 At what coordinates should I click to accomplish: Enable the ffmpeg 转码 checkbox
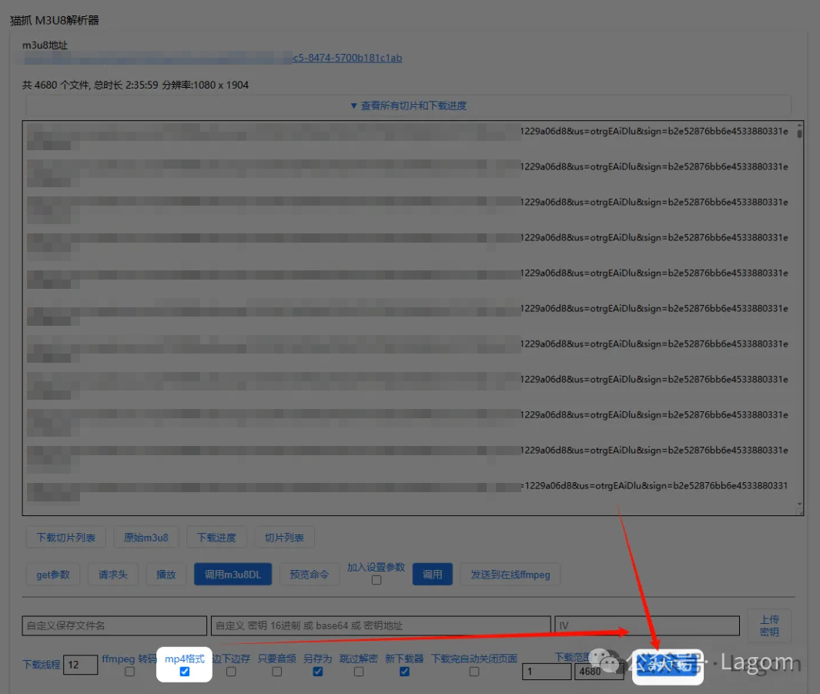pyautogui.click(x=129, y=672)
